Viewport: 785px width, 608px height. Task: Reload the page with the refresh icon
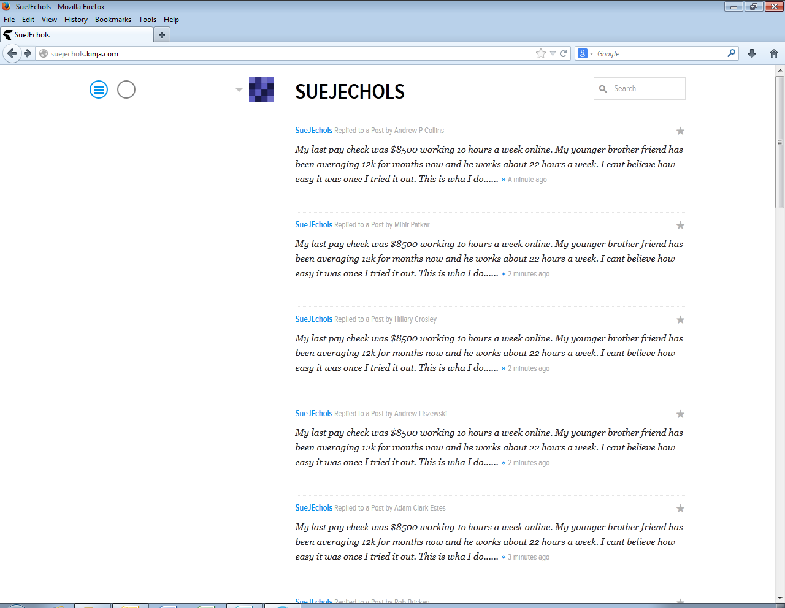pyautogui.click(x=563, y=54)
